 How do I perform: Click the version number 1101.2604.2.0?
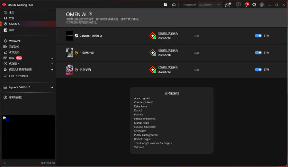(x=48, y=163)
